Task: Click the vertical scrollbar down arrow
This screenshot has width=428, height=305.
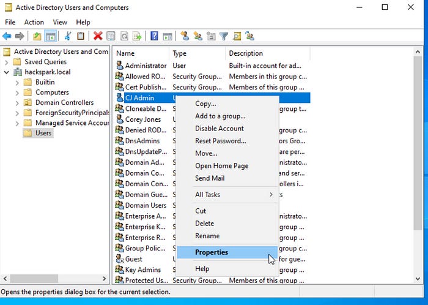Action: coord(418,279)
